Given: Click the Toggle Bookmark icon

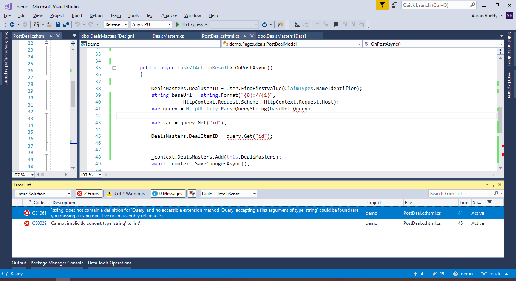Looking at the screenshot, I should tap(336, 24).
